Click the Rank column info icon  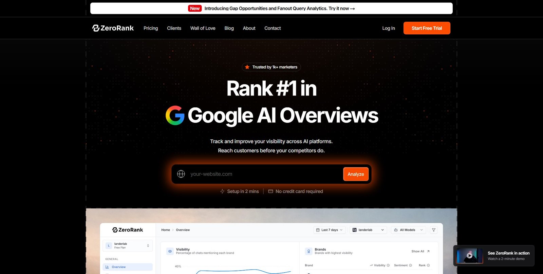[428, 266]
